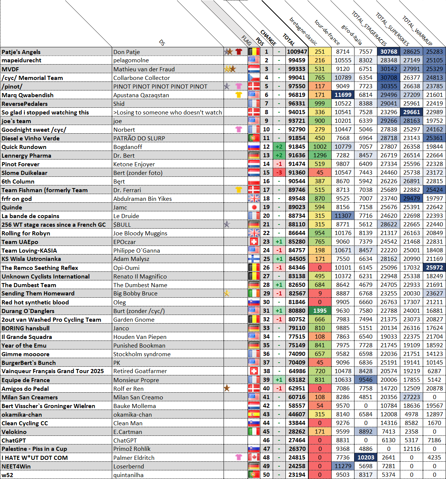Click the Finnish flag in KS Wisla Ustronianka row
Viewport: 446px width, 479px height.
pyautogui.click(x=254, y=259)
